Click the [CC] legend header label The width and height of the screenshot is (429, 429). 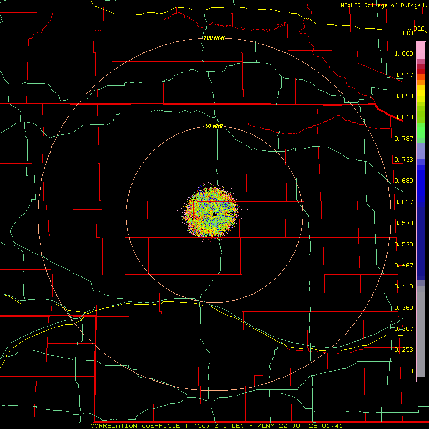click(407, 33)
